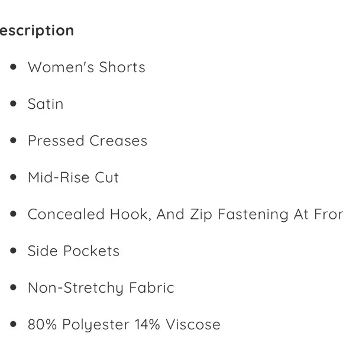Click the bullet marker of the Concealed Hook line

14,213
